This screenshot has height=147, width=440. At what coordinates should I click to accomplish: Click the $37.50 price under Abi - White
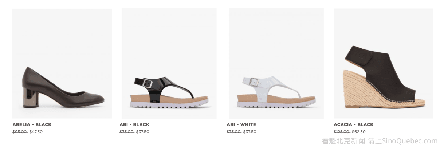tap(250, 132)
